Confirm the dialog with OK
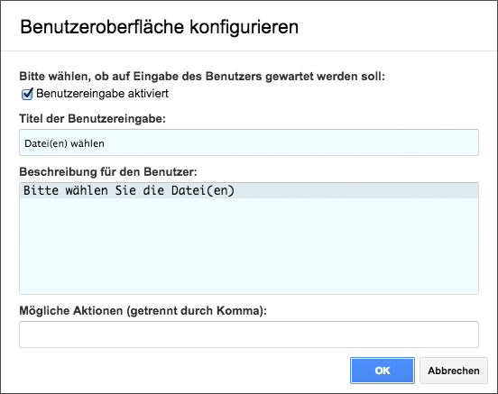The width and height of the screenshot is (498, 394). [383, 371]
